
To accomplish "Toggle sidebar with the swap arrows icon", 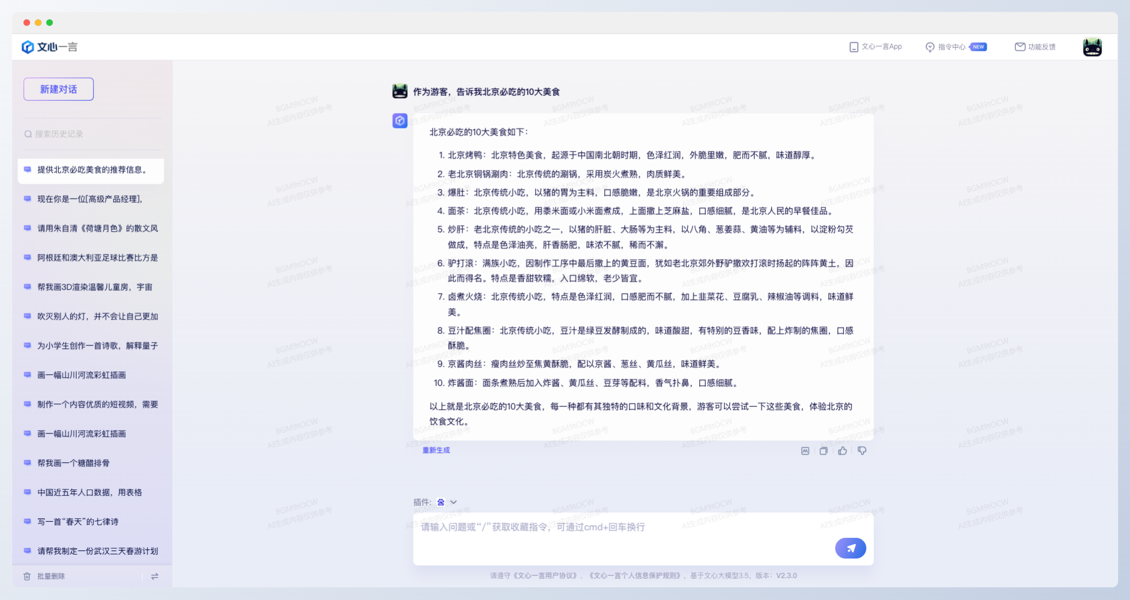I will [x=154, y=576].
